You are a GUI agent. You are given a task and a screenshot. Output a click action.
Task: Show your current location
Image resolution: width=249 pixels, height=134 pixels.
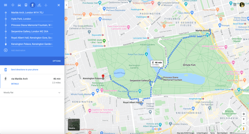[x=244, y=114]
